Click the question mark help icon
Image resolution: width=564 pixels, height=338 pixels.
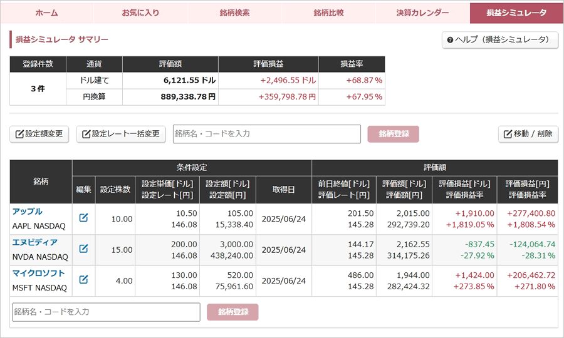(x=450, y=40)
